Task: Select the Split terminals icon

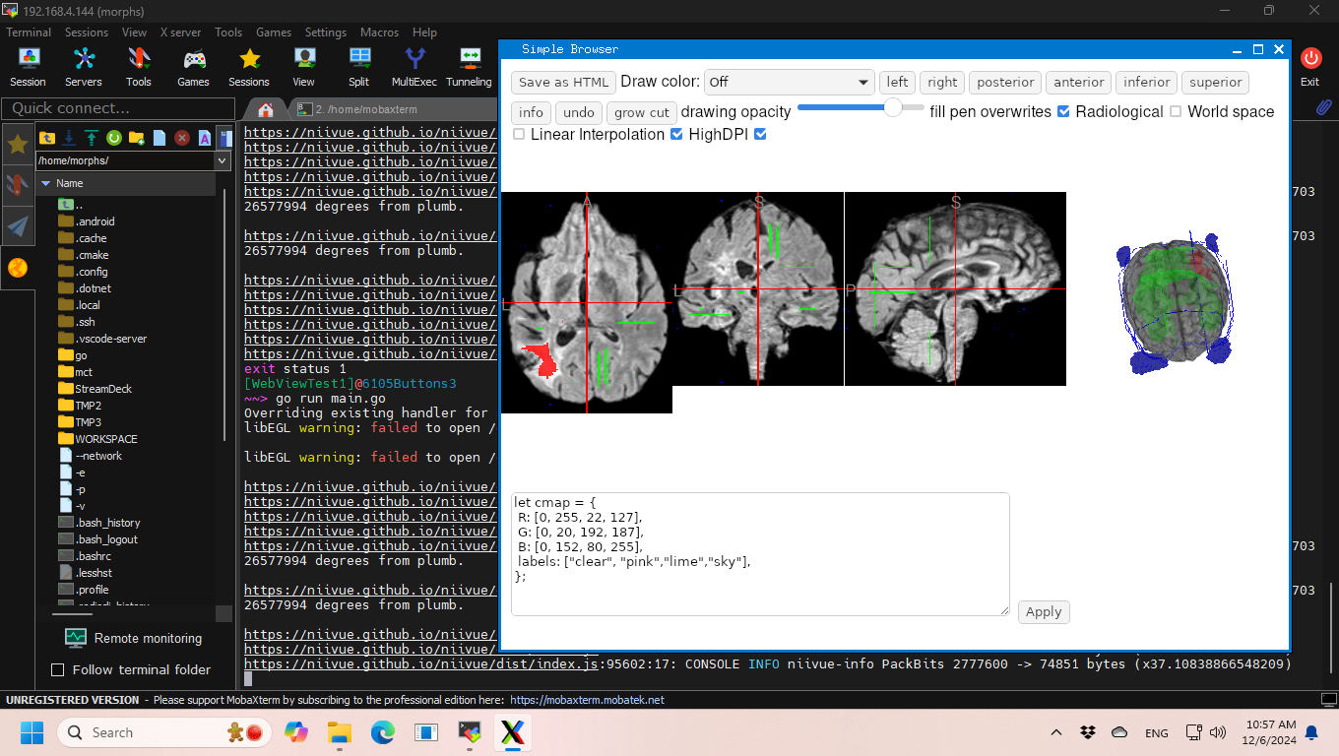Action: (359, 67)
